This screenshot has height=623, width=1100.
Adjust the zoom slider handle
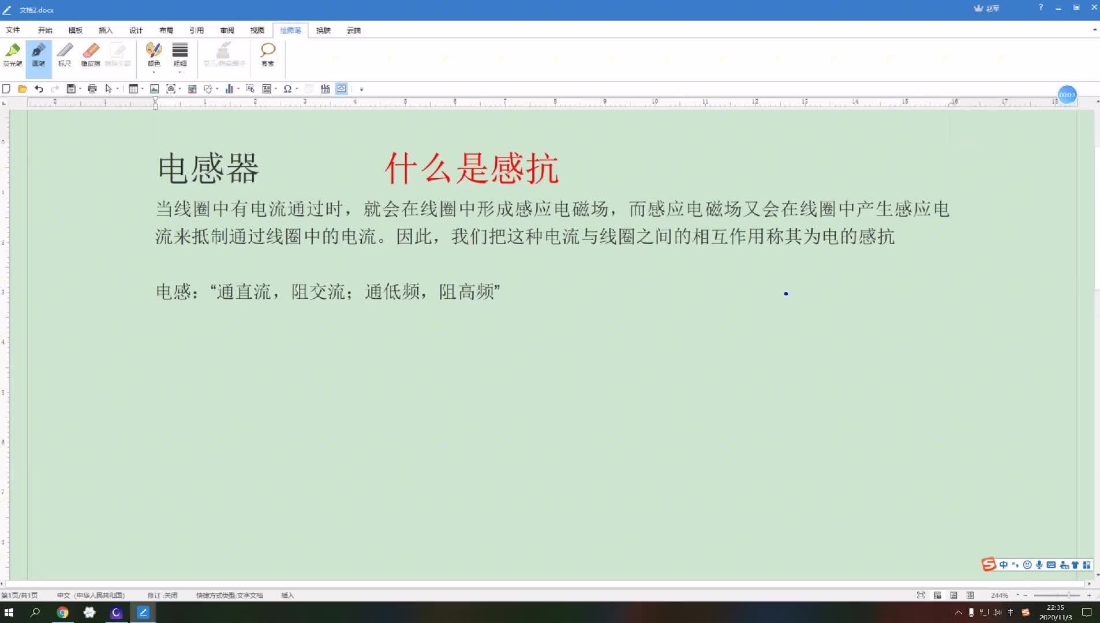pos(1069,595)
